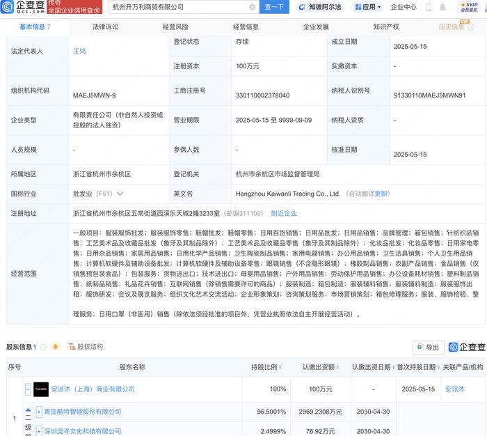Click the 更新 link beside the English name
Image resolution: width=487 pixels, height=436 pixels.
point(381,194)
